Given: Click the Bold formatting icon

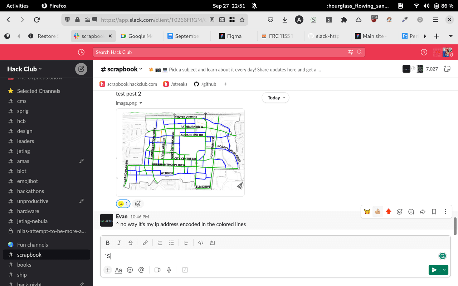Looking at the screenshot, I should coord(108,243).
